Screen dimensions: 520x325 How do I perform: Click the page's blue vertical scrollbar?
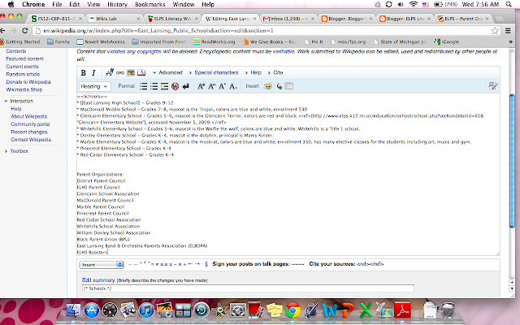click(512, 161)
